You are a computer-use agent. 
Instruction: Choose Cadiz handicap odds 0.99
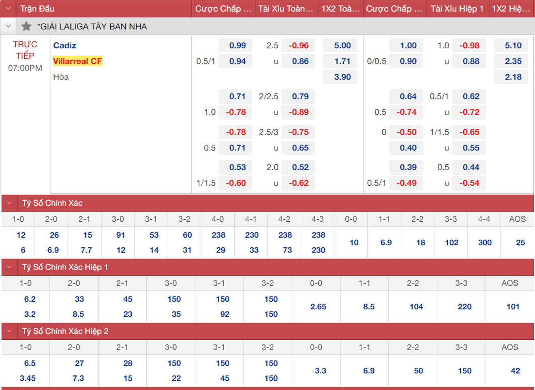(x=237, y=45)
